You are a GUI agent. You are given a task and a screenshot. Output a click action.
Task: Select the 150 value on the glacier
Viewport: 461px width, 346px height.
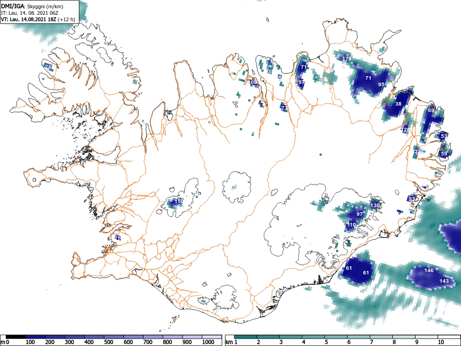coord(179,201)
